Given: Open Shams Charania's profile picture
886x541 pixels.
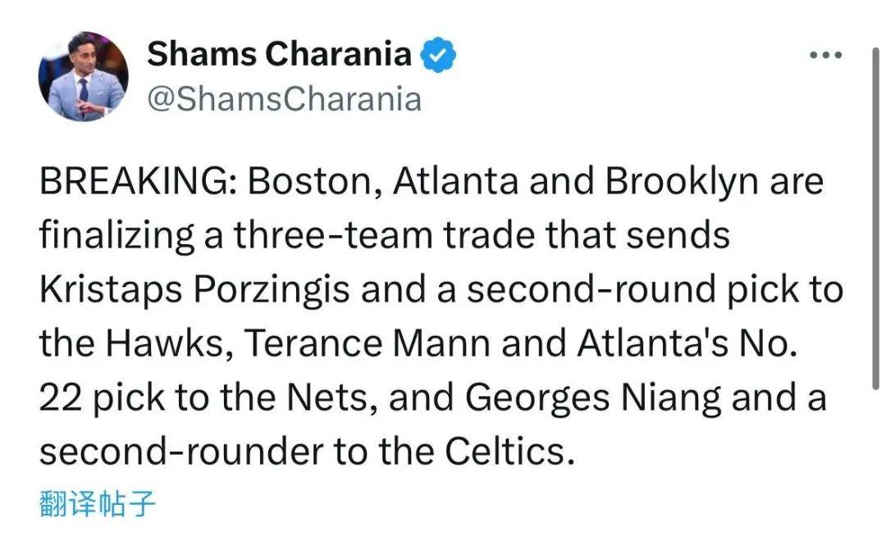Looking at the screenshot, I should (x=83, y=77).
